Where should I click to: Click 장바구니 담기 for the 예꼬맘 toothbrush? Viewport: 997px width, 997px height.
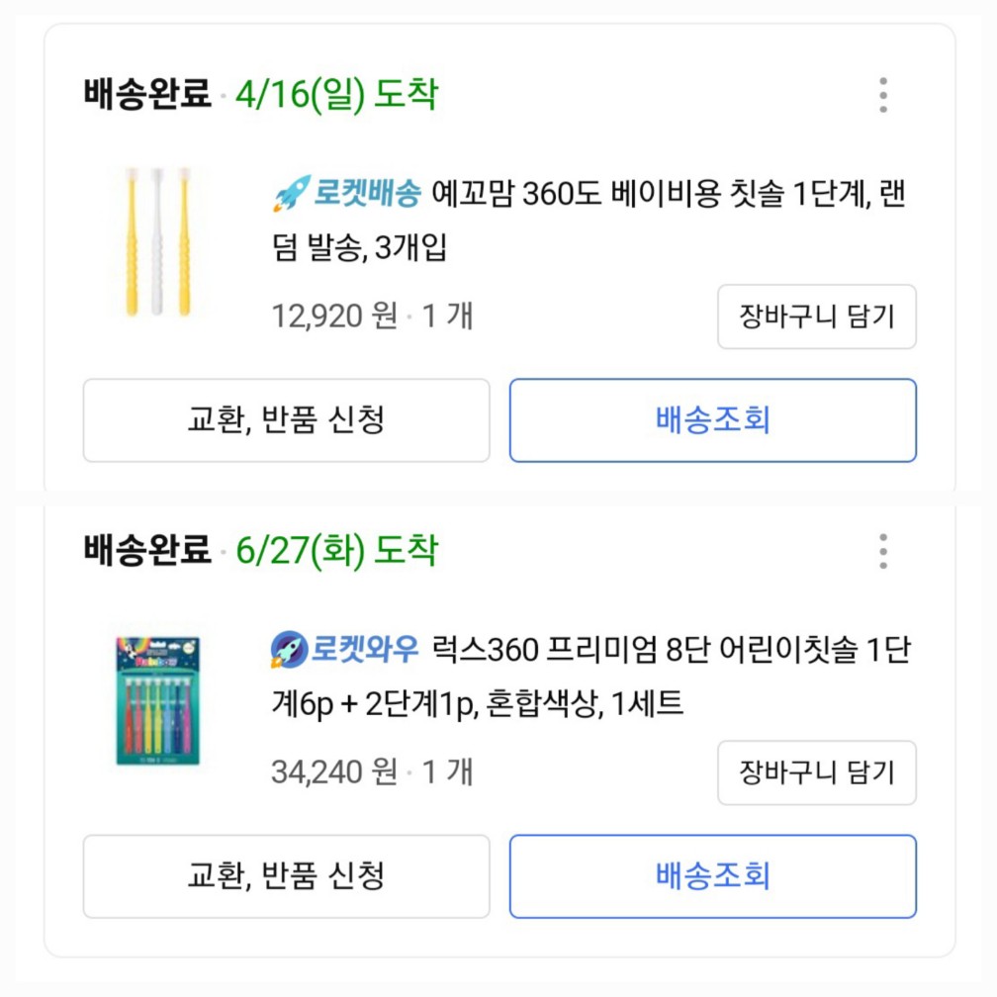click(815, 317)
